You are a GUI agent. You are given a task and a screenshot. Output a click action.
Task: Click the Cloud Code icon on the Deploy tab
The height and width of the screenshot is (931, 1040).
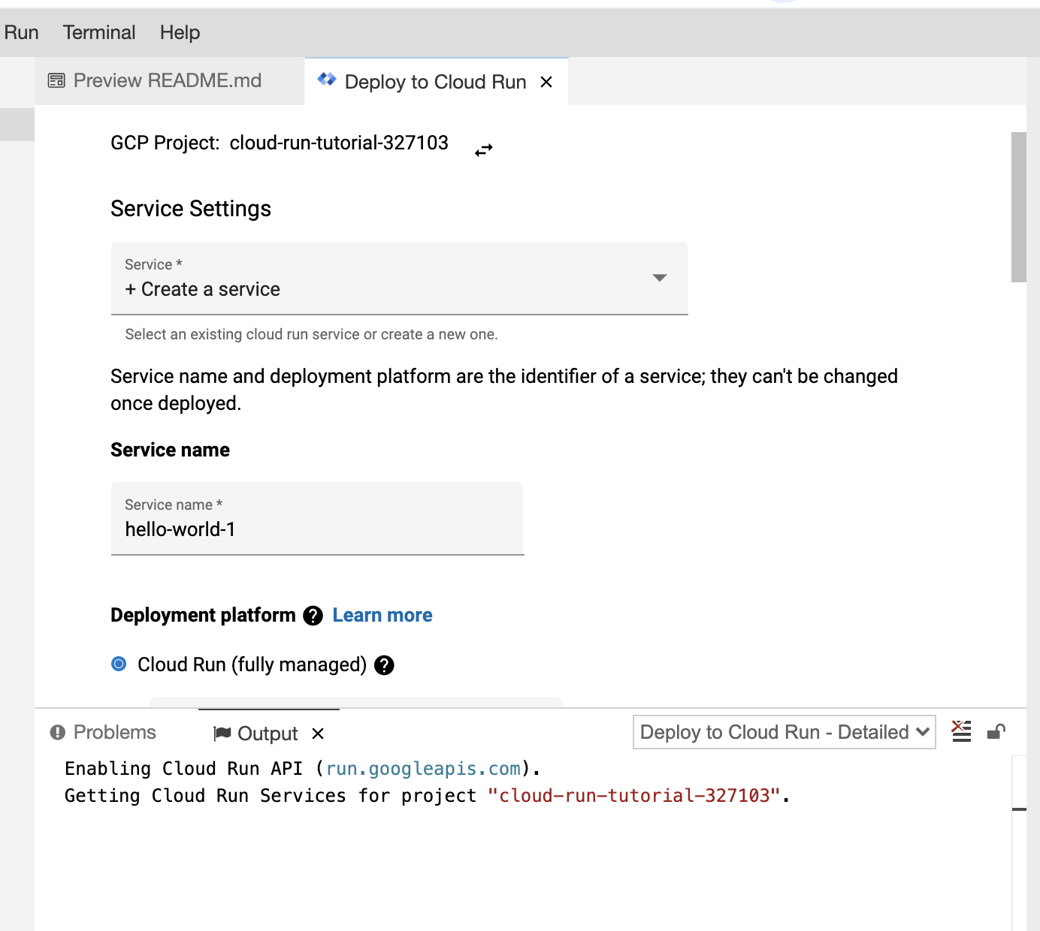[x=327, y=79]
